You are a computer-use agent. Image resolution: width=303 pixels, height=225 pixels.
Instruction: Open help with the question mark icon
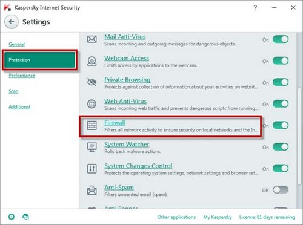[x=255, y=8]
